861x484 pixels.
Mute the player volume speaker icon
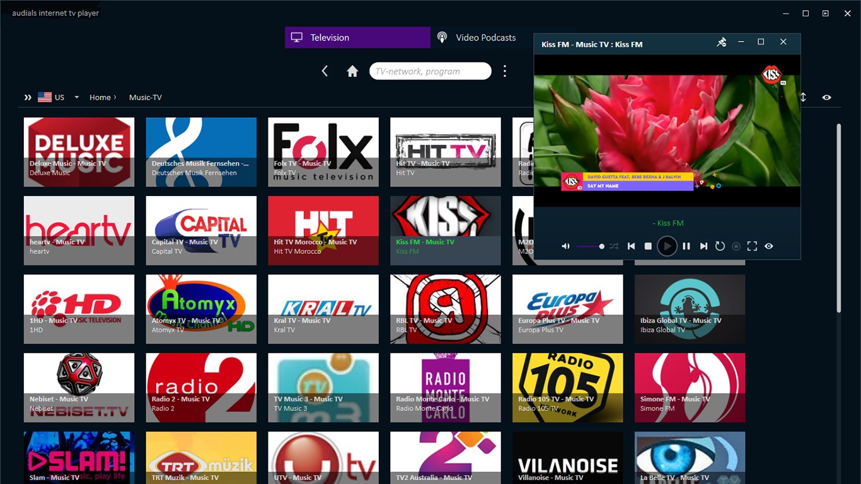(565, 246)
